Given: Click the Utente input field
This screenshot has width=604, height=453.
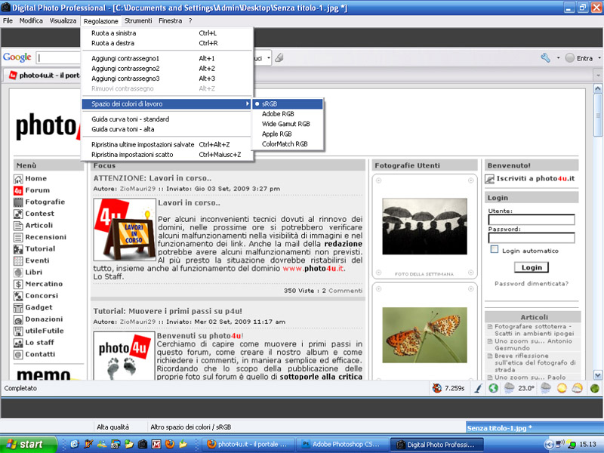Looking at the screenshot, I should coord(532,220).
